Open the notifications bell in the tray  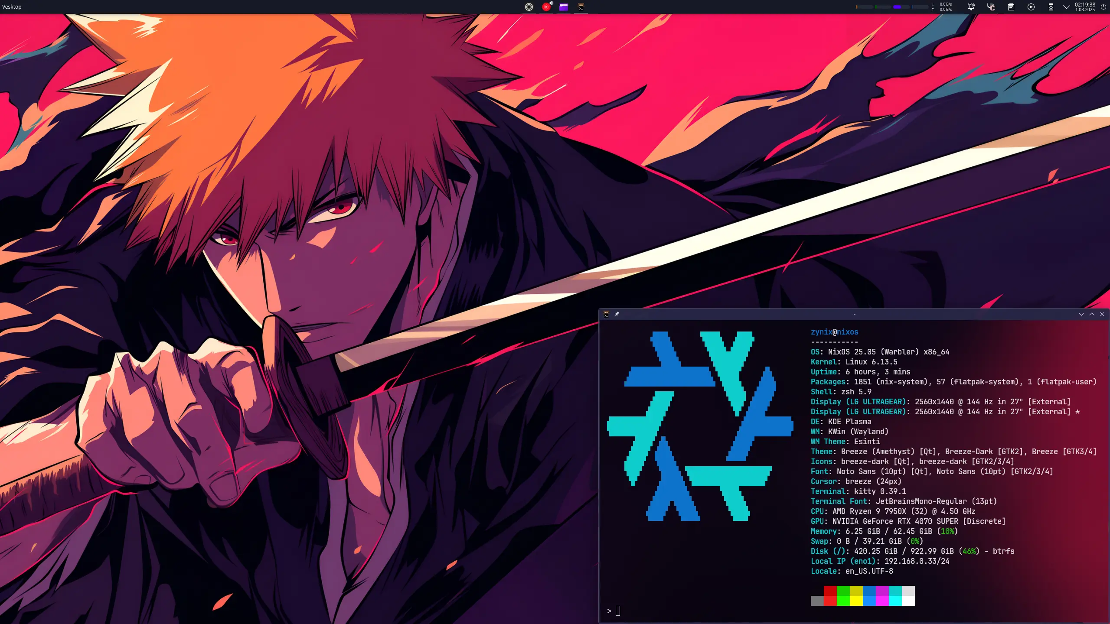pyautogui.click(x=971, y=7)
